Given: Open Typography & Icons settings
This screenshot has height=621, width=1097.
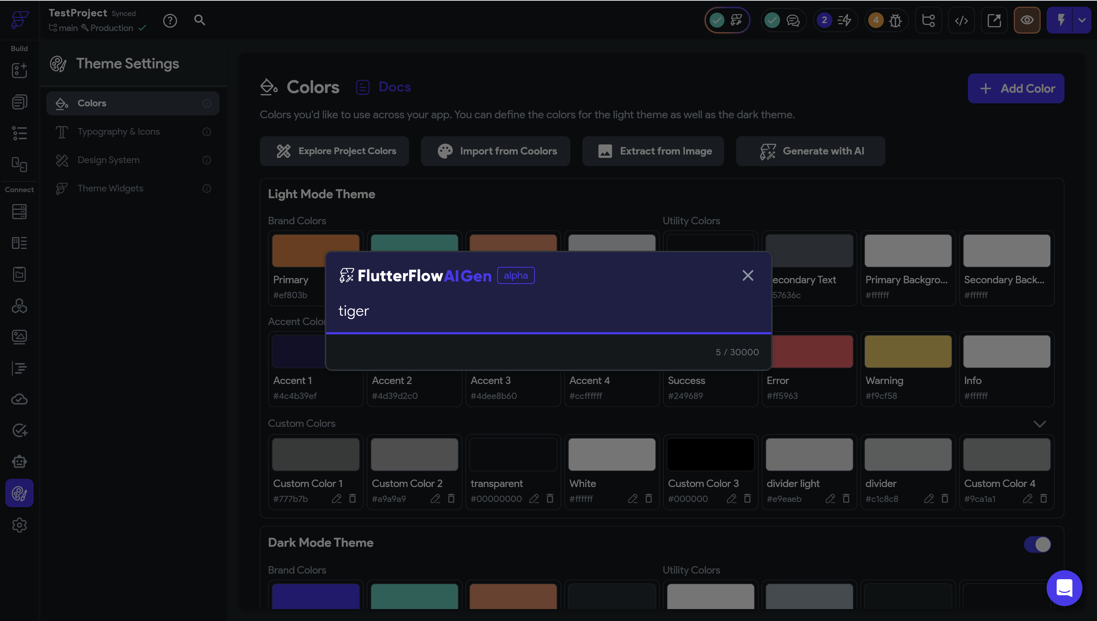Looking at the screenshot, I should tap(119, 131).
